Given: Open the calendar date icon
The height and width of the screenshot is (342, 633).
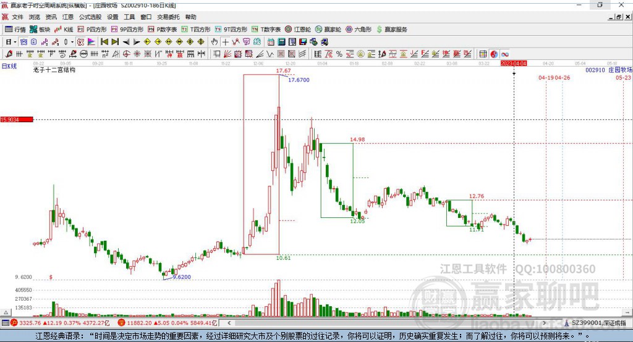Looking at the screenshot, I should pos(271,42).
